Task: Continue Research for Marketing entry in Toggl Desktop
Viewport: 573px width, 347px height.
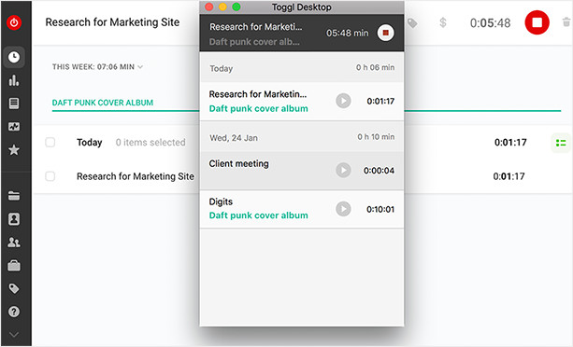Action: pos(343,101)
